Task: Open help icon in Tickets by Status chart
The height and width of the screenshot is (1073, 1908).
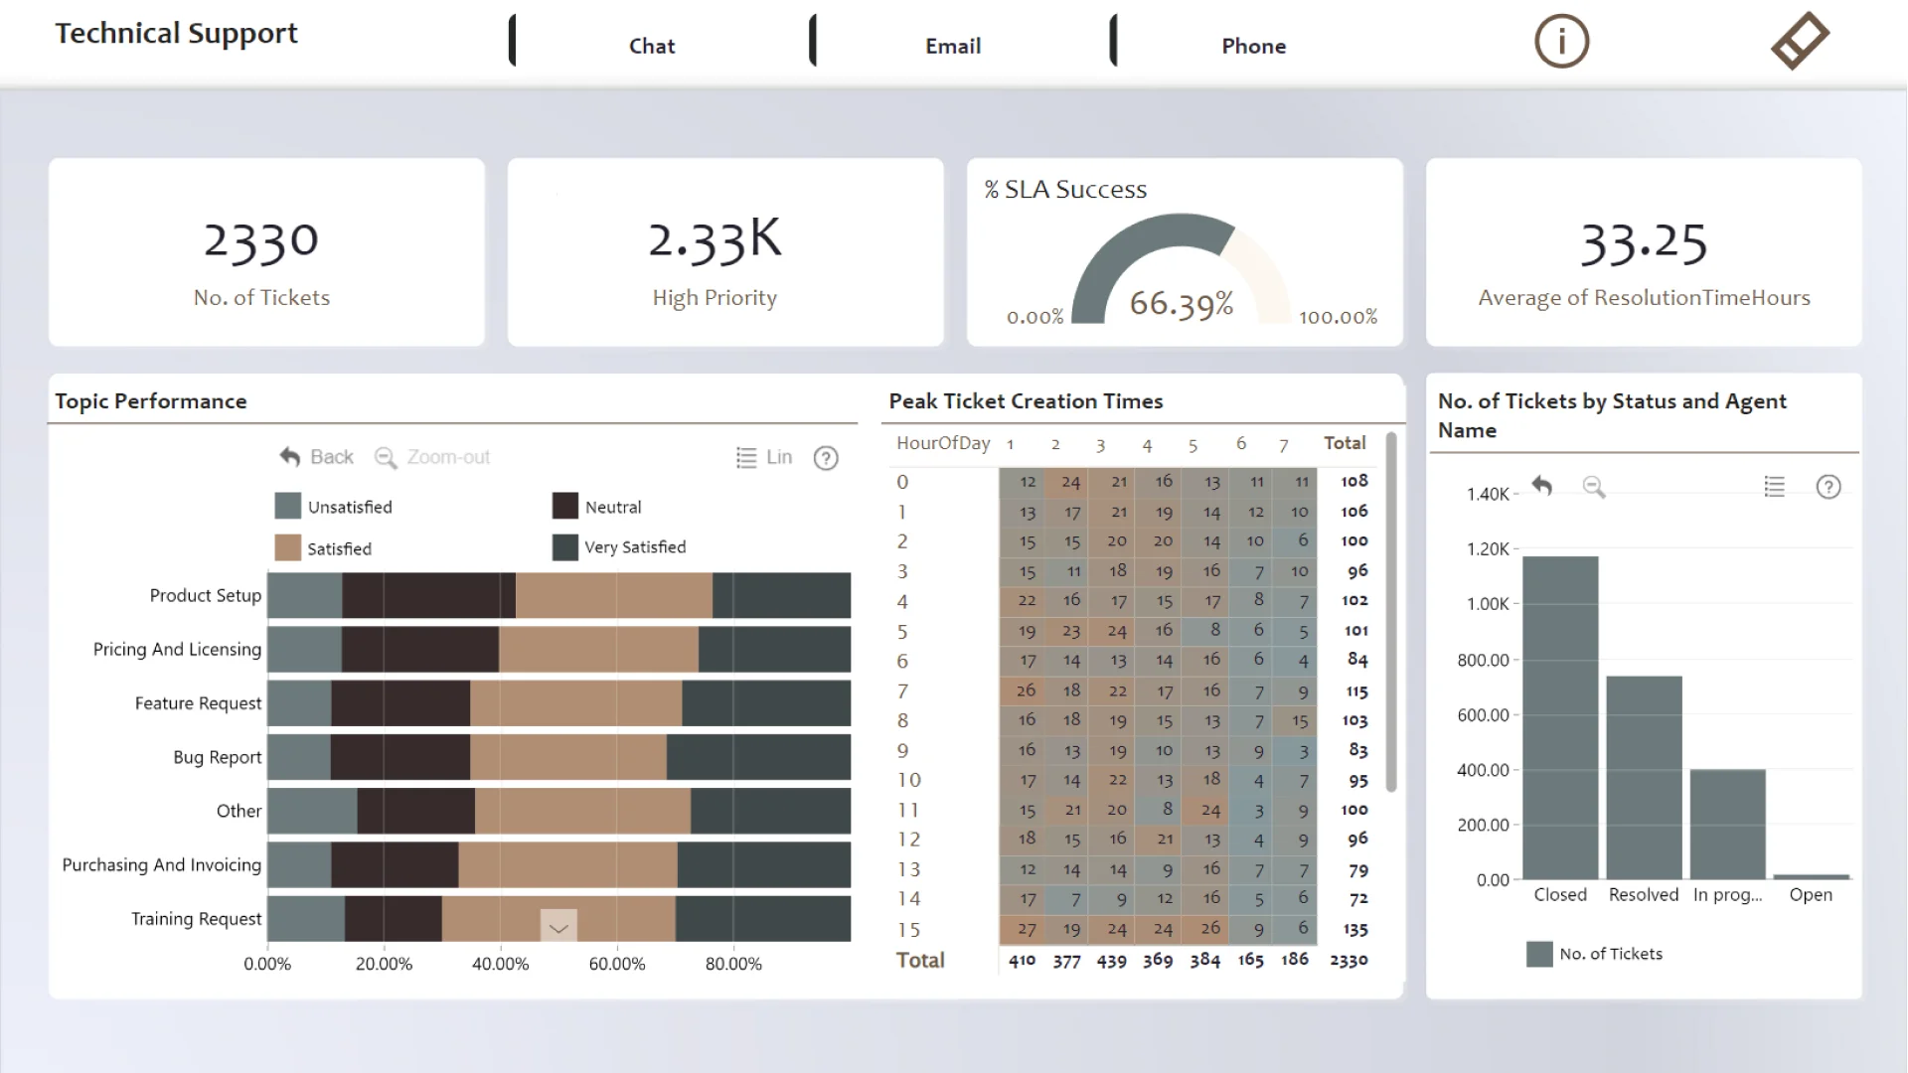Action: tap(1828, 487)
